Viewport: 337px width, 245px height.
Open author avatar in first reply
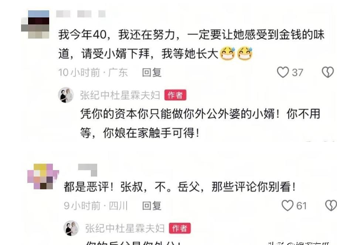[66, 95]
